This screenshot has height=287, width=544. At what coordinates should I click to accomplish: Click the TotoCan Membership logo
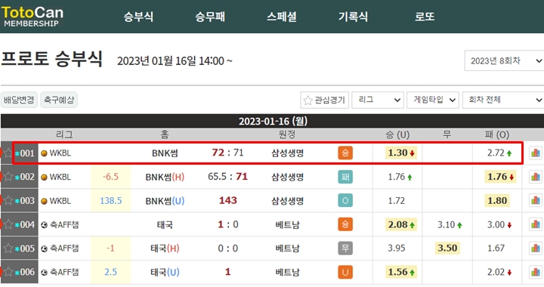tap(32, 17)
